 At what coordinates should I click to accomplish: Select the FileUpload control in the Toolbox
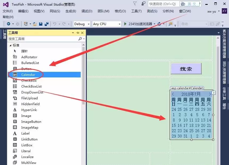(x=30, y=98)
